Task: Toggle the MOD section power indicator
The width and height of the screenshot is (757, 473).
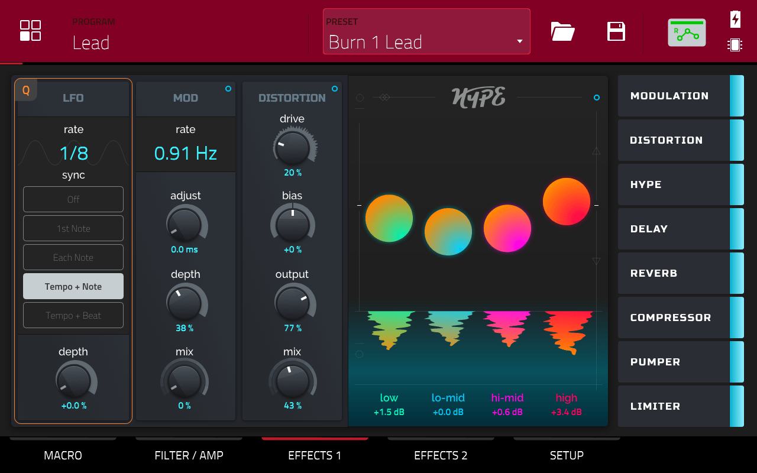Action: (228, 89)
